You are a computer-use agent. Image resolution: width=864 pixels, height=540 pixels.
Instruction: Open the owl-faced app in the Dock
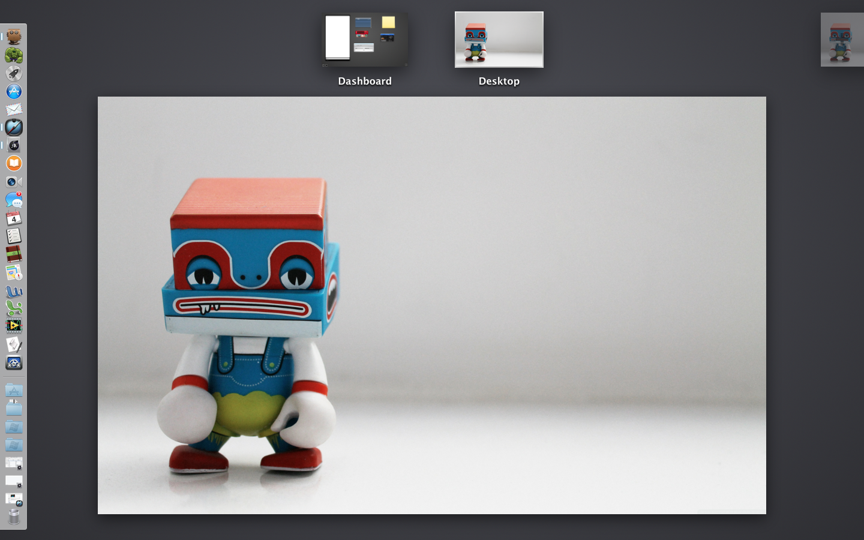(x=14, y=37)
